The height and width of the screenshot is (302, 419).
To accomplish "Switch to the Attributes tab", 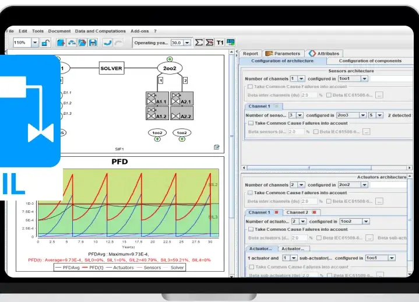I will [324, 54].
